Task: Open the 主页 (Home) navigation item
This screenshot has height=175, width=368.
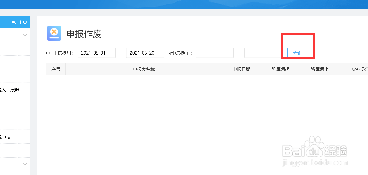Action: click(19, 22)
